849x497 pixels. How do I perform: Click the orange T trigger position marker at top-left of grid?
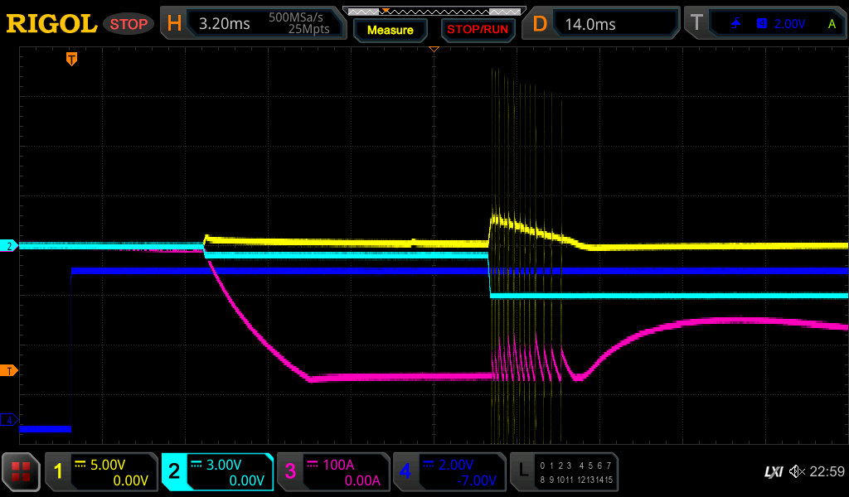coord(72,59)
